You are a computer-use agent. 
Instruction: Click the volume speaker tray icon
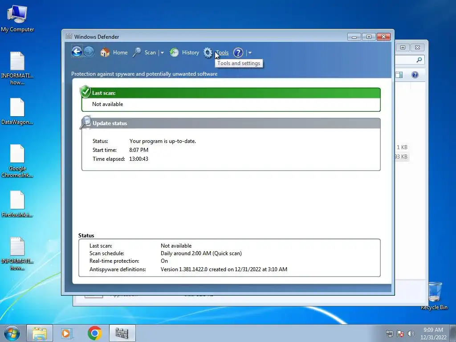click(x=411, y=334)
